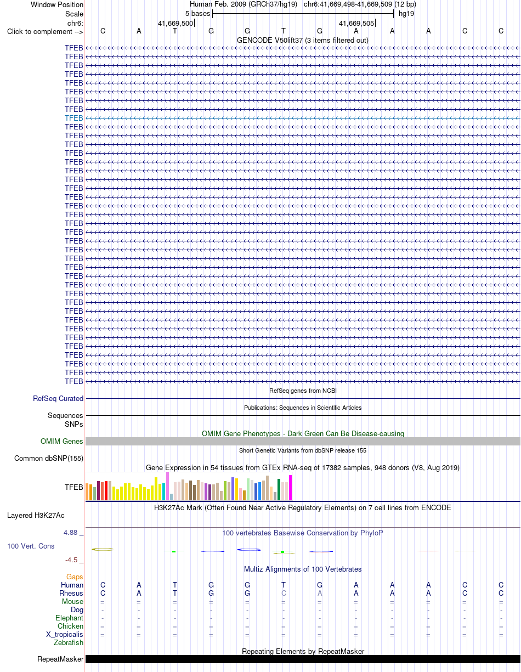Click the '5 bases' scale bar text
Image resolution: width=521 pixels, height=672 pixels.
pos(197,13)
